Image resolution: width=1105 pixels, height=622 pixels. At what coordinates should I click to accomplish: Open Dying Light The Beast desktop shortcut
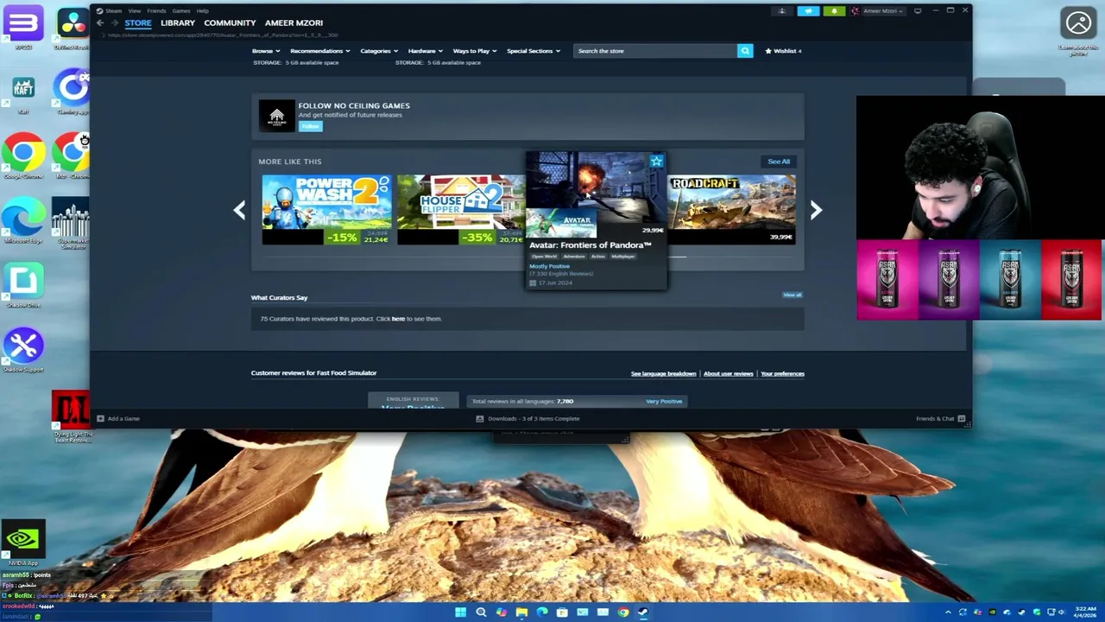tap(72, 416)
